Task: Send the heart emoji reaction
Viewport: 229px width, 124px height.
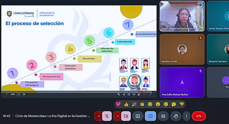Action: pyautogui.click(x=118, y=104)
